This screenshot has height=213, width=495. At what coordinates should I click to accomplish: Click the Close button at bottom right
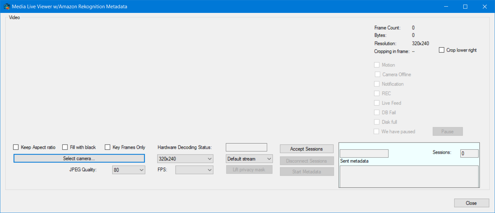tap(471, 203)
